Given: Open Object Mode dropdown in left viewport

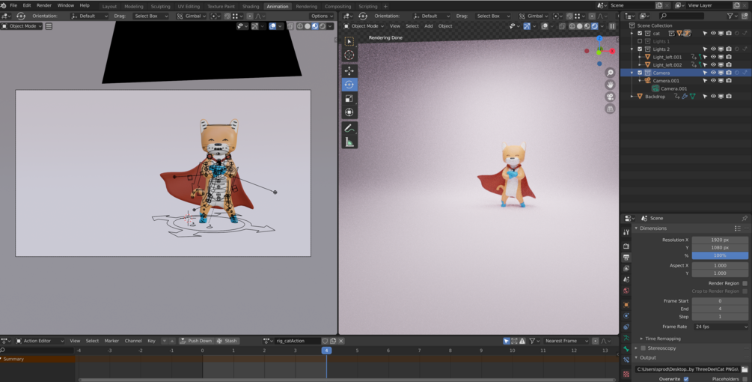Looking at the screenshot, I should [x=22, y=26].
